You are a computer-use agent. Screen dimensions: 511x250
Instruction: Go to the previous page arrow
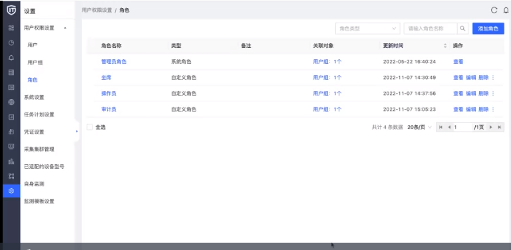[x=449, y=127]
